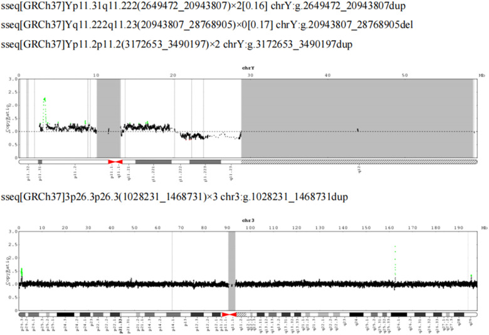
Task: Select the Yp11.2p11.2 duplication text line
Action: (x=177, y=44)
